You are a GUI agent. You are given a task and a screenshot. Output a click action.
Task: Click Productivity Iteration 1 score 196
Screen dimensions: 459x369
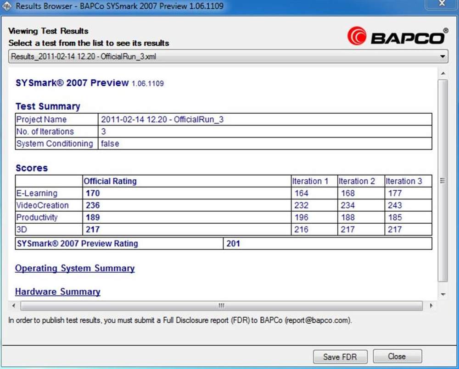click(301, 217)
